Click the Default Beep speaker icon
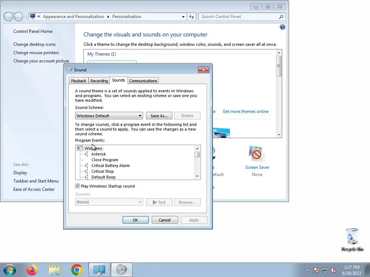 click(87, 177)
